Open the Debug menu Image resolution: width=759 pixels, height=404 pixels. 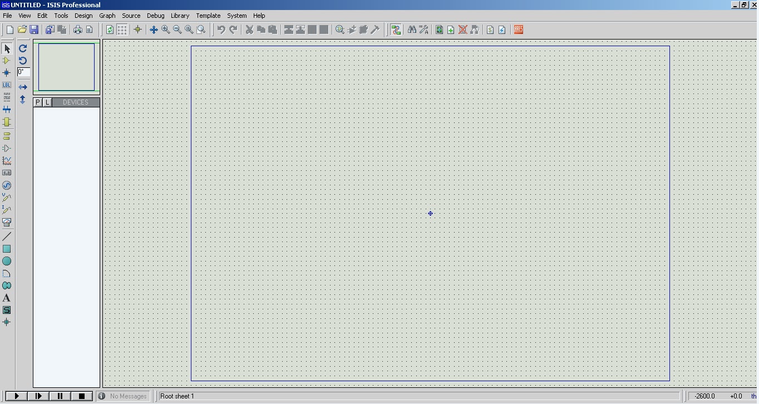(x=156, y=16)
